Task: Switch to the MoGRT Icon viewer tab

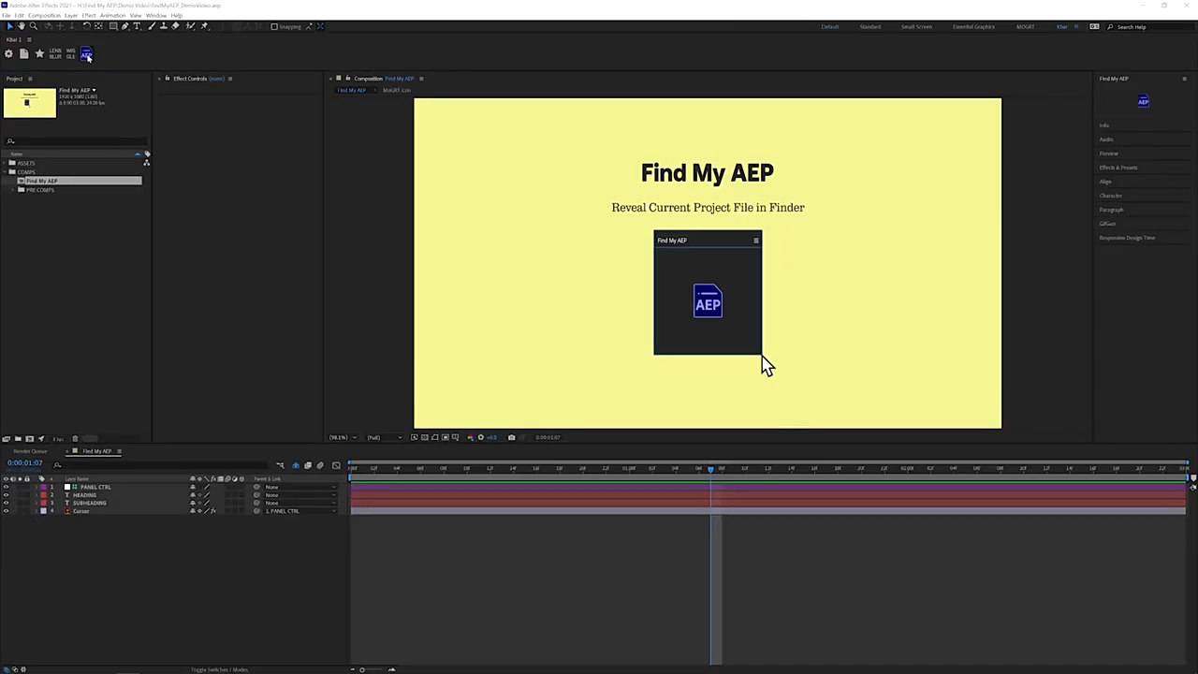Action: [x=397, y=90]
